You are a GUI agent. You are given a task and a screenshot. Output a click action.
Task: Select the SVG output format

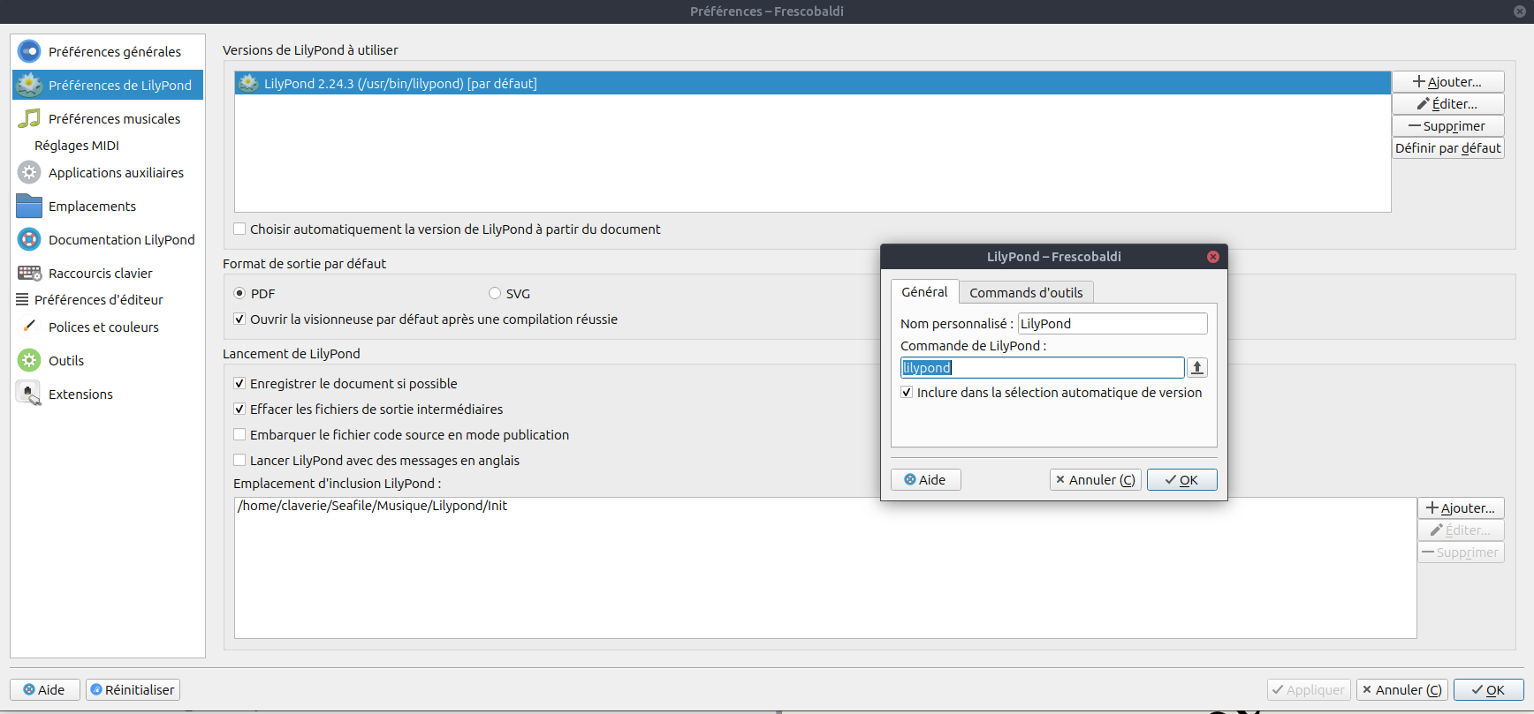495,293
